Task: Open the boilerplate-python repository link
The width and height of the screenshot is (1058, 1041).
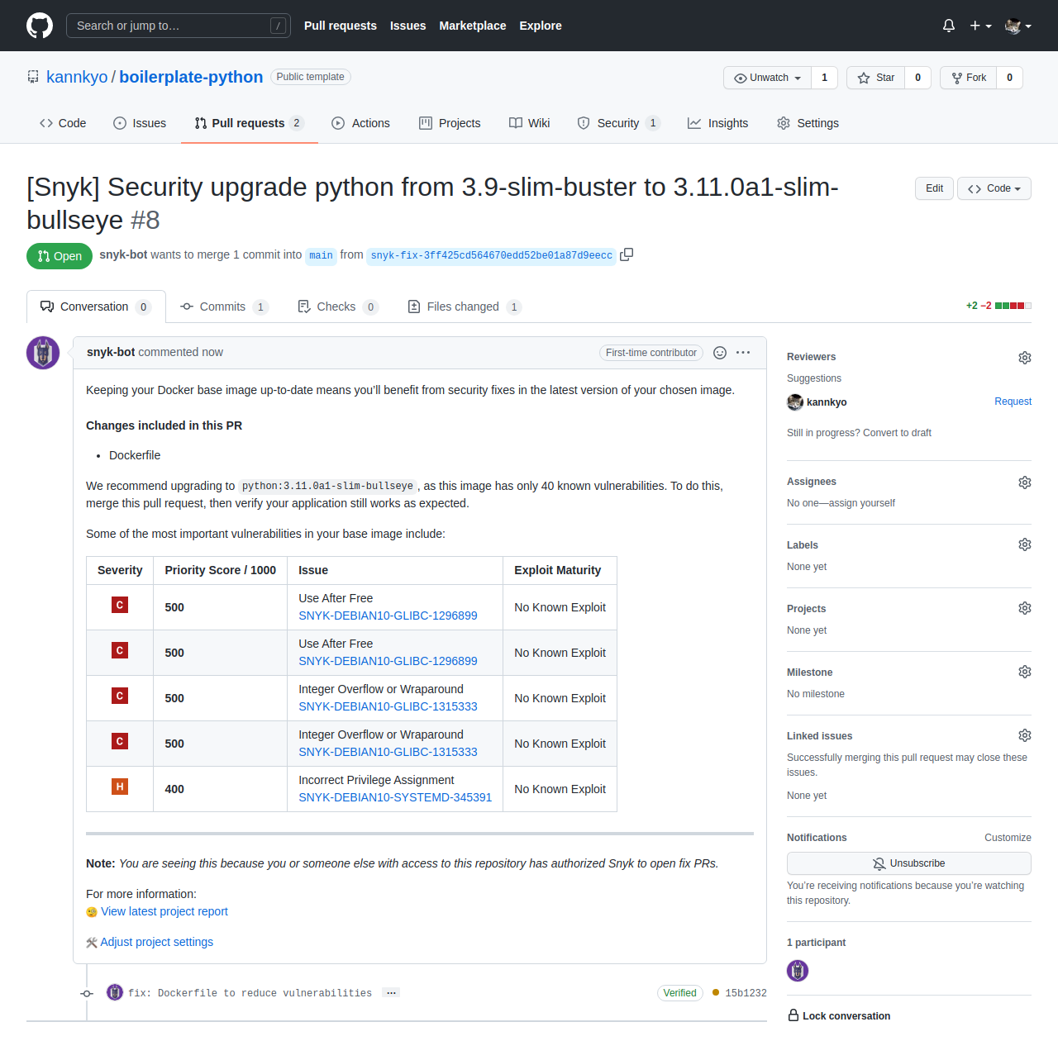Action: tap(191, 77)
